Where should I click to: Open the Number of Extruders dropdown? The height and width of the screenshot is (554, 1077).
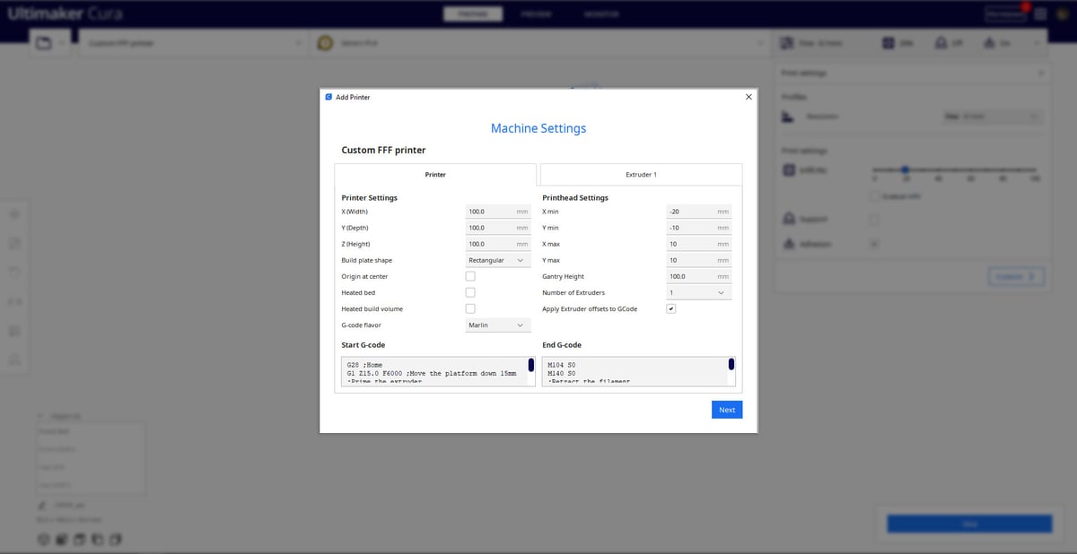(x=699, y=292)
